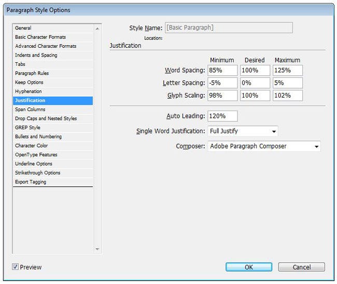Select Export Tagging in the list

click(x=53, y=182)
